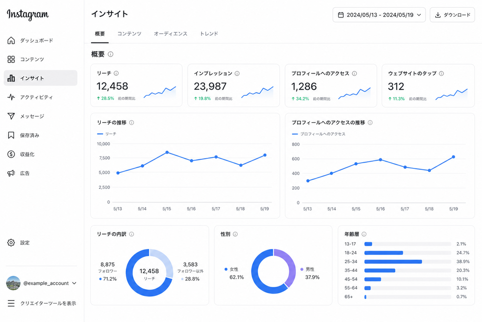Switch to コンテンツ tab in insights
Screen dimensions: 482x322
tap(129, 34)
